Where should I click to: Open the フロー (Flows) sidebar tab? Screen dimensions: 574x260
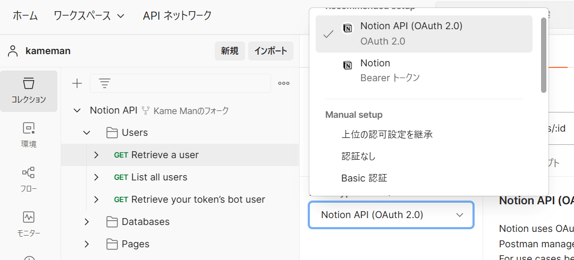29,180
